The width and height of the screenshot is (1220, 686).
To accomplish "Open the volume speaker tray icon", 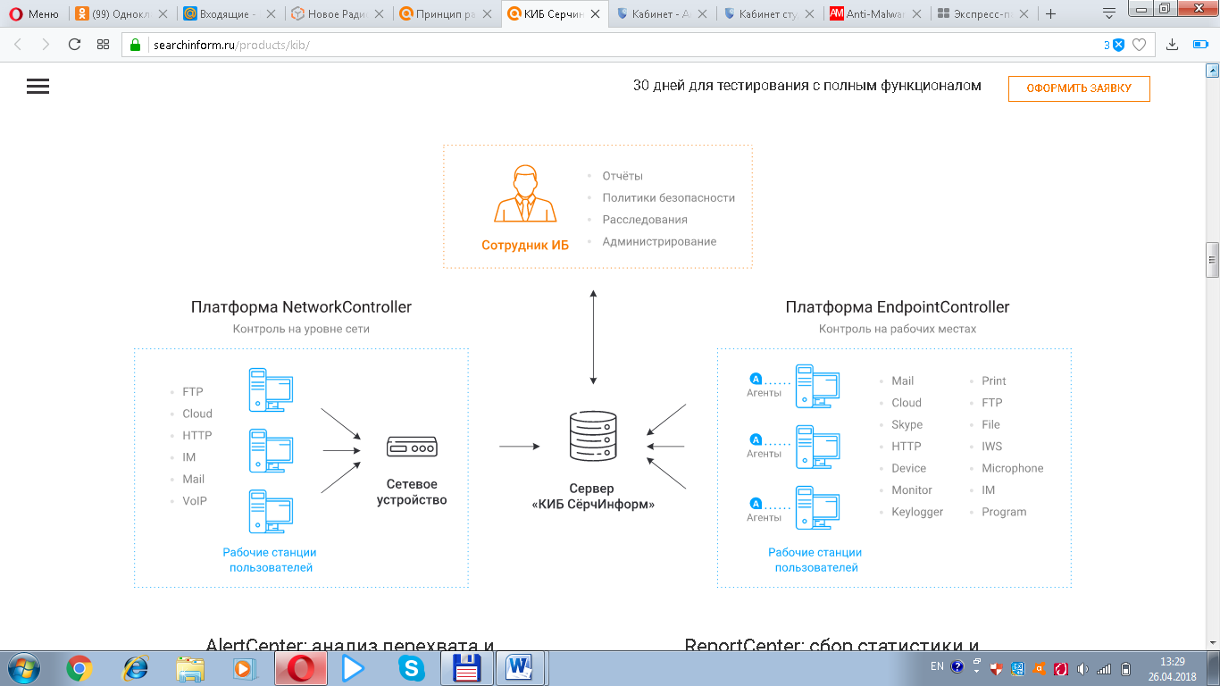I will (x=1083, y=668).
